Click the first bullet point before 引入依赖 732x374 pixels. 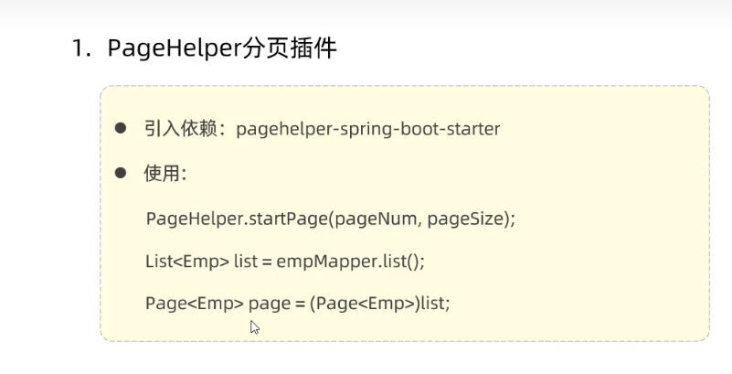pyautogui.click(x=120, y=129)
